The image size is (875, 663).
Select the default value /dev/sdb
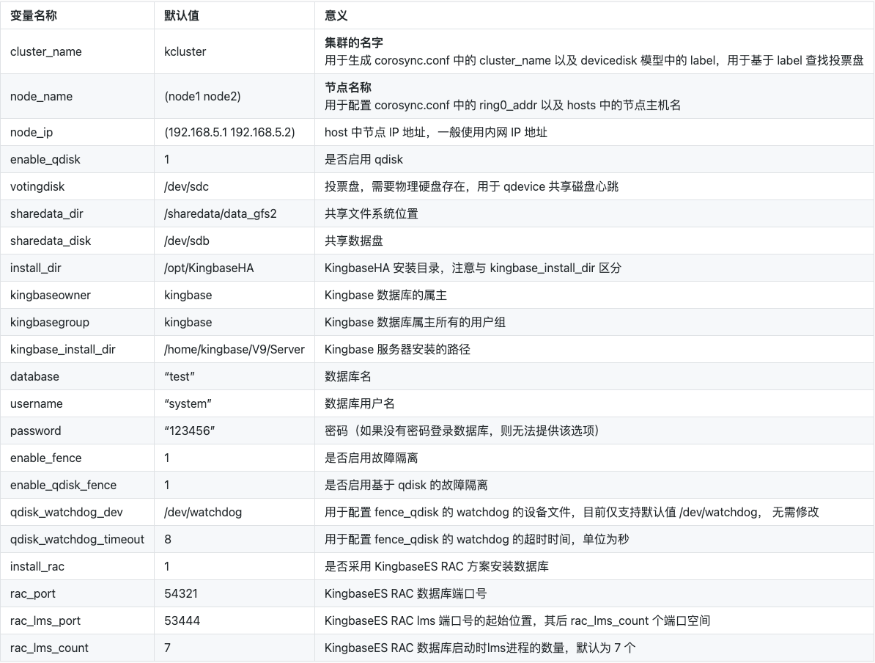click(x=186, y=241)
